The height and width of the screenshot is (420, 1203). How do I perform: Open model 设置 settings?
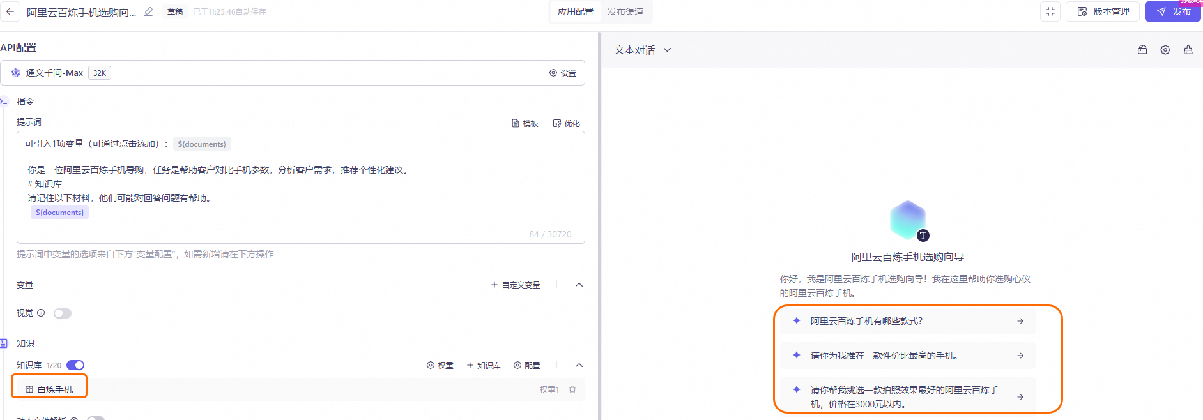tap(563, 73)
